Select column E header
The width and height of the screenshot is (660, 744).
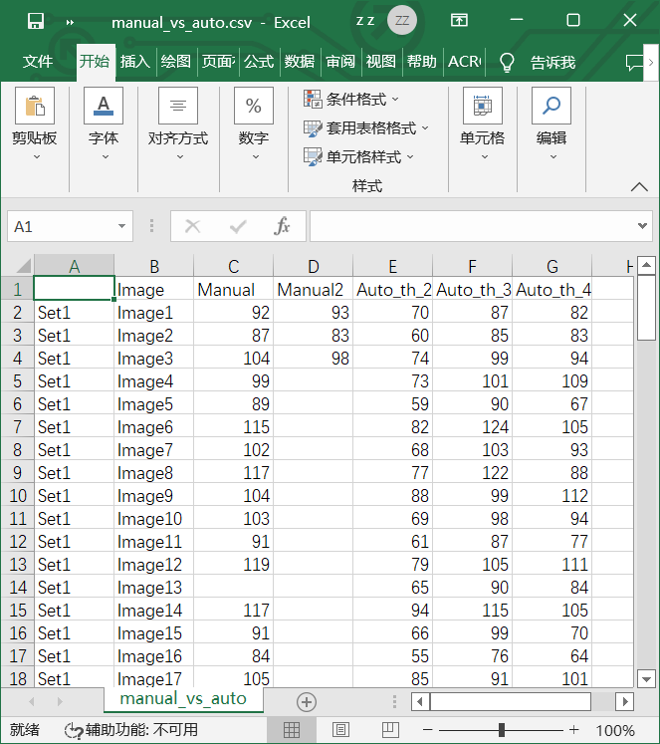[x=392, y=266]
